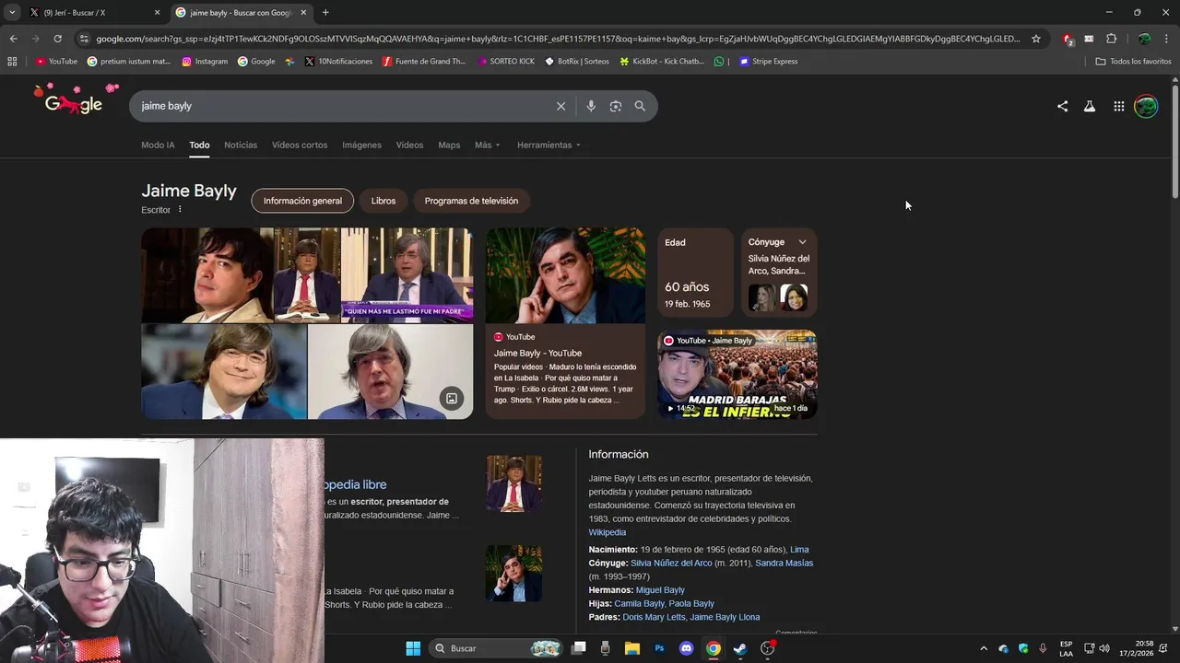Open the bookmarks apps grid icon

click(x=12, y=62)
